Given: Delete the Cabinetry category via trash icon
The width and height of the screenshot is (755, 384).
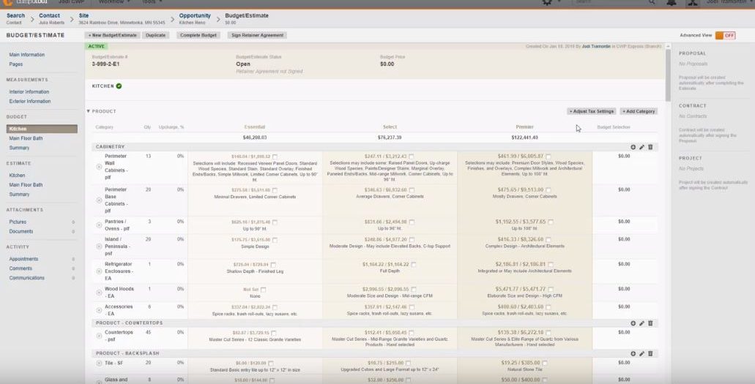Looking at the screenshot, I should [650, 147].
